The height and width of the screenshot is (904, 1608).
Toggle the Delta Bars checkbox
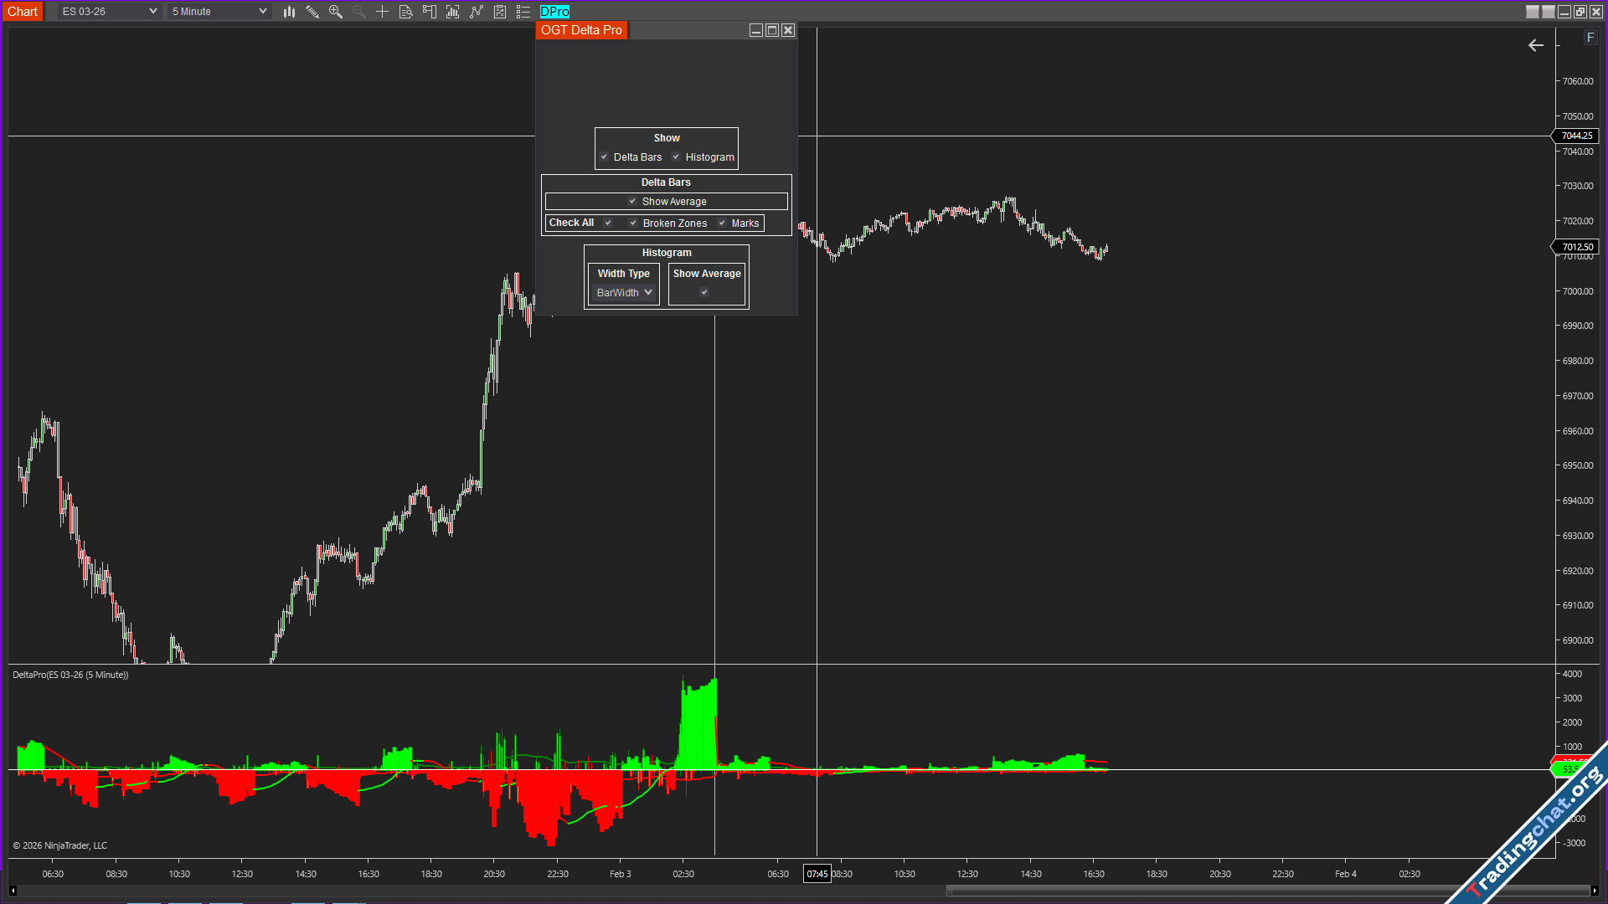click(604, 157)
